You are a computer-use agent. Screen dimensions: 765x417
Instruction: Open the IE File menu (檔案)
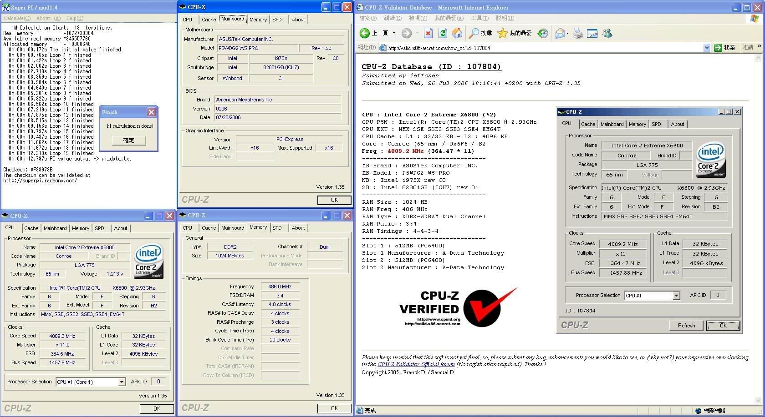click(368, 18)
